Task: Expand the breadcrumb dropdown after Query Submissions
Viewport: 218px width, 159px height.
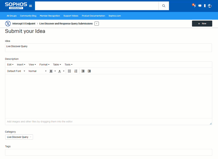Action: pos(97,23)
